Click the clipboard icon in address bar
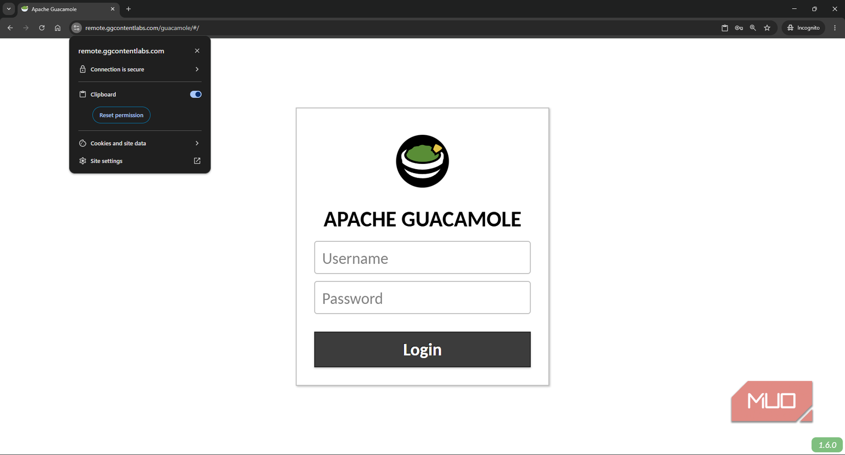This screenshot has height=455, width=845. (x=725, y=28)
